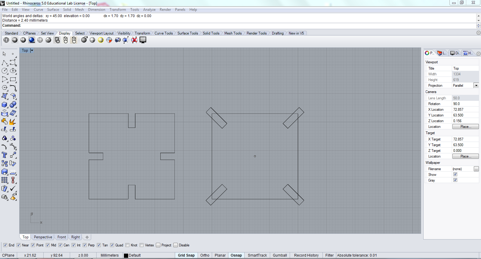
Task: Click the red X clipping plane icon
Action: pos(134,40)
